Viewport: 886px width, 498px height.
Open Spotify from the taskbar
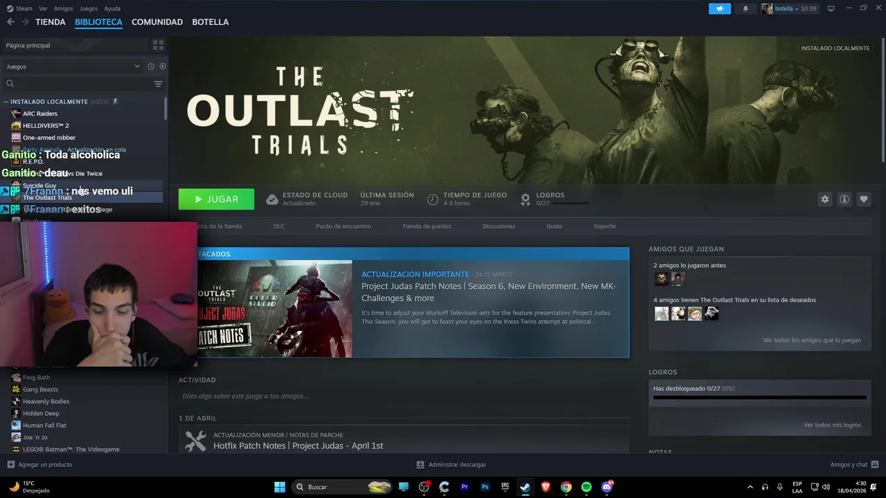point(586,487)
